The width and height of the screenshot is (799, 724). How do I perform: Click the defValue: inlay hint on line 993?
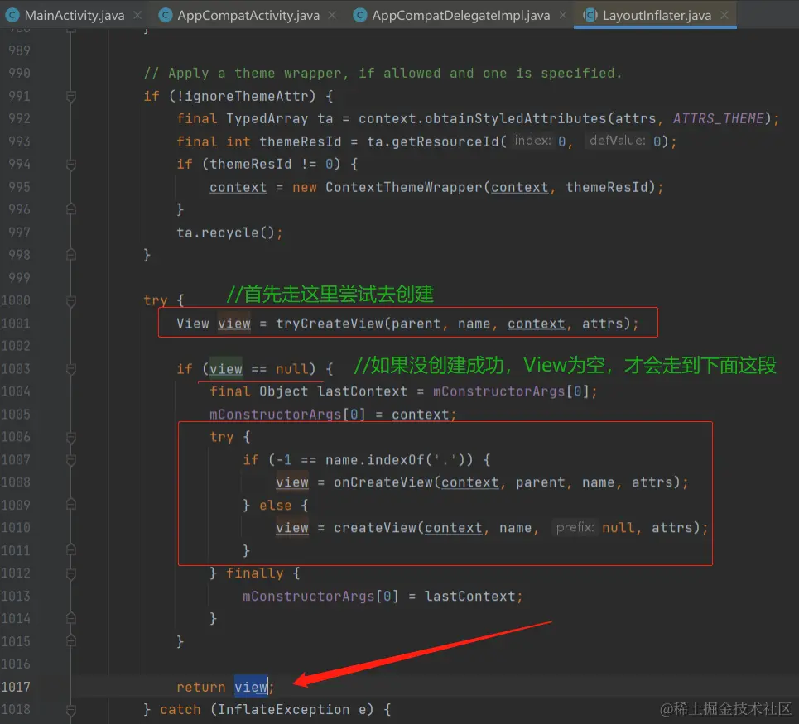tap(618, 141)
